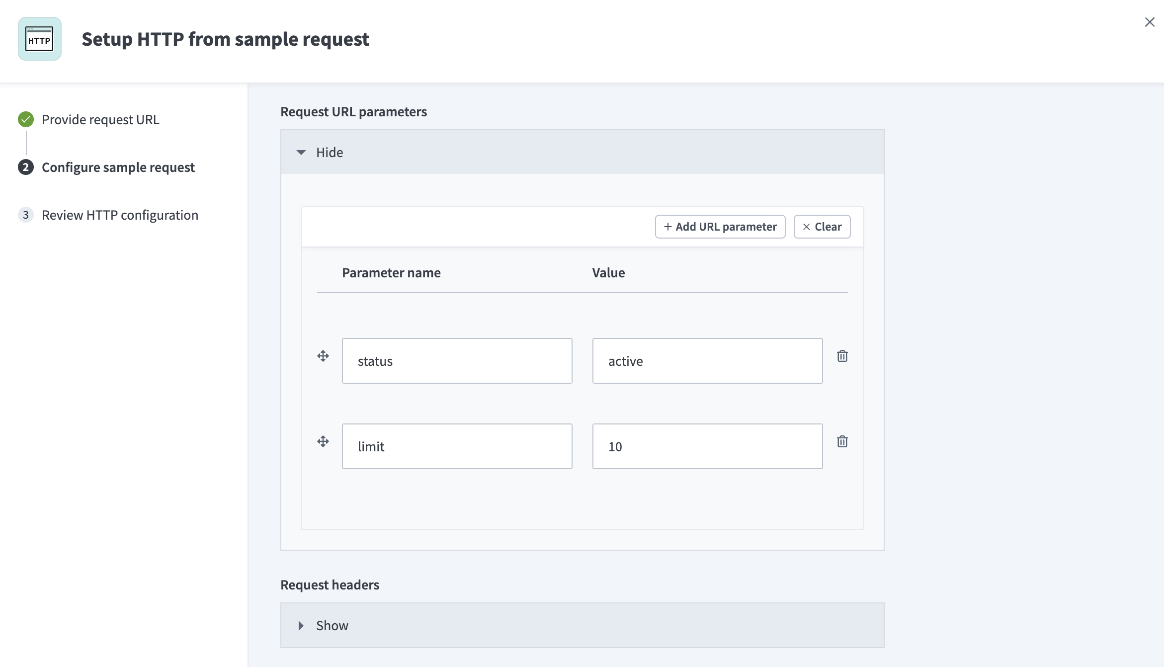Open the Review HTTP configuration step
Screen dimensions: 1164x667
coord(120,215)
